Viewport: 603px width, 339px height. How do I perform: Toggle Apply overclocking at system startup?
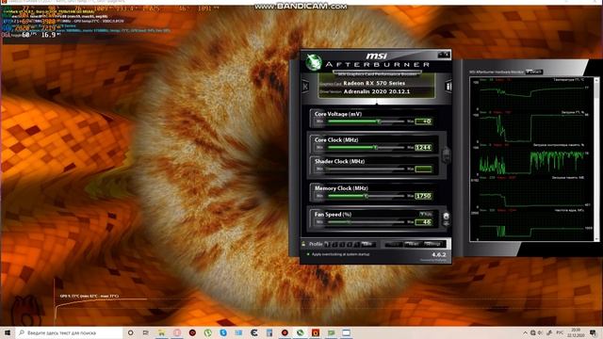(x=308, y=254)
